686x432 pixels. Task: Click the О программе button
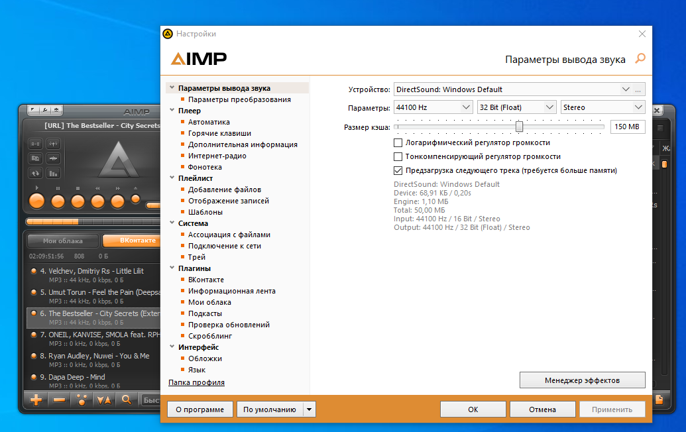pyautogui.click(x=200, y=409)
